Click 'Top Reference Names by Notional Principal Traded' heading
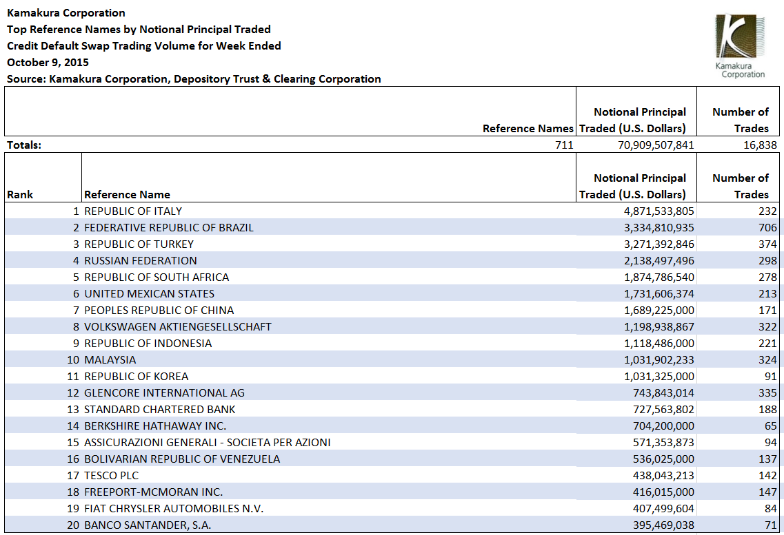Viewport: 784px width, 535px height. click(139, 30)
